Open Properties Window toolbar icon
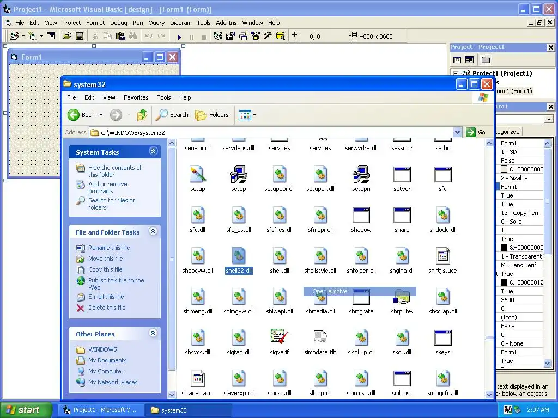The height and width of the screenshot is (418, 558). coord(231,36)
